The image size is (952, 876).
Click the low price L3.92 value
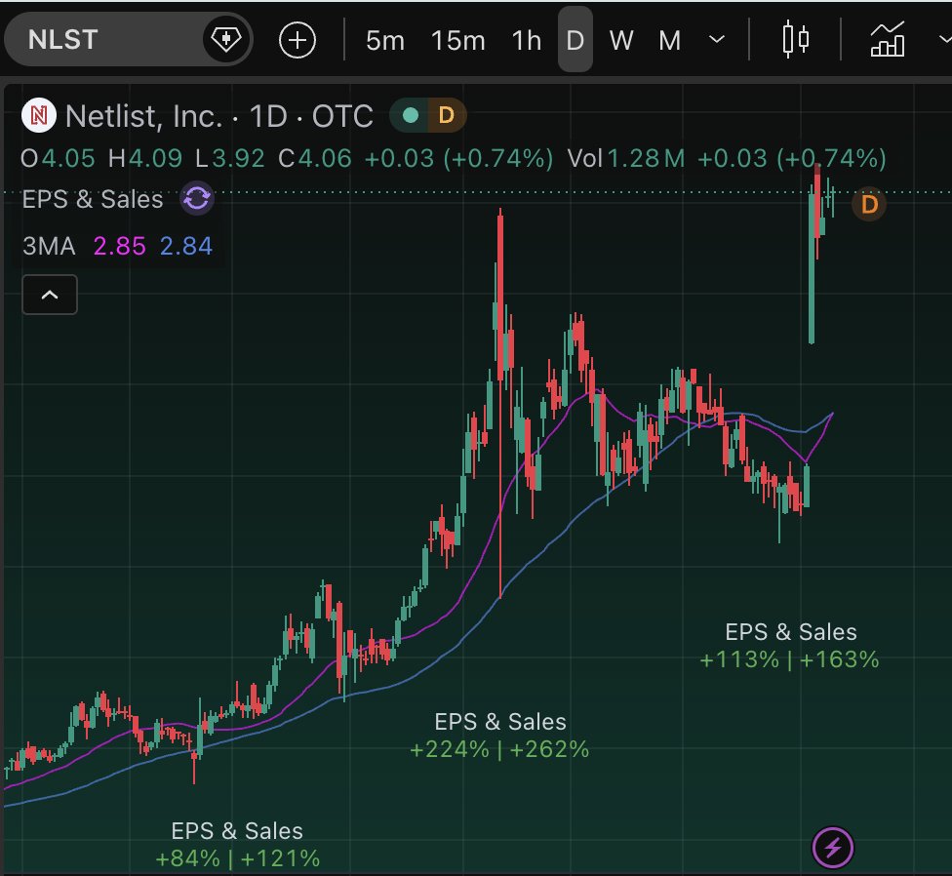point(229,158)
